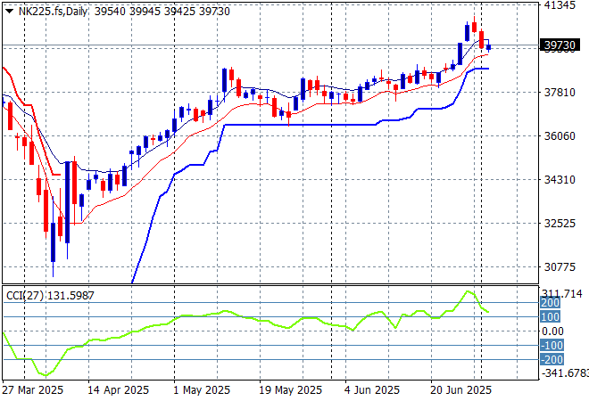The height and width of the screenshot is (401, 589).
Task: Click the 4 Jun 2025 date label
Action: 370,390
